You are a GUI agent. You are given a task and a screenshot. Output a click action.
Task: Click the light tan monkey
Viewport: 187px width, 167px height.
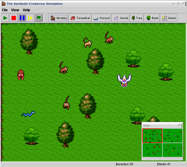87,42
